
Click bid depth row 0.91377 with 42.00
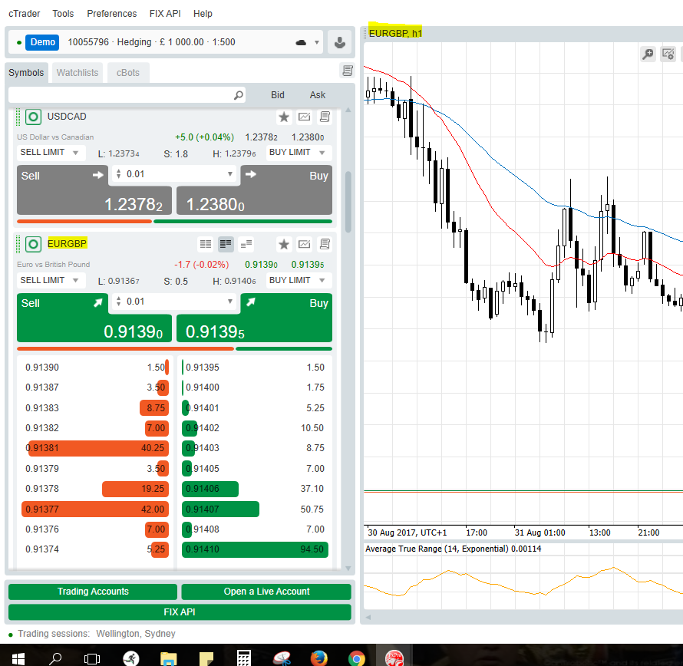tap(95, 509)
